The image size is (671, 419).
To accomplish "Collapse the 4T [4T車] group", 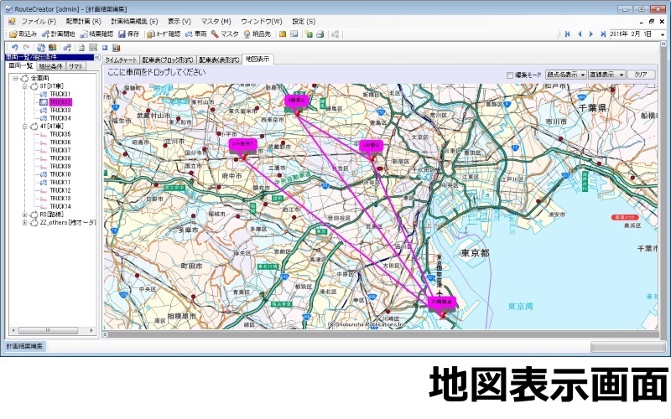I will (24, 127).
